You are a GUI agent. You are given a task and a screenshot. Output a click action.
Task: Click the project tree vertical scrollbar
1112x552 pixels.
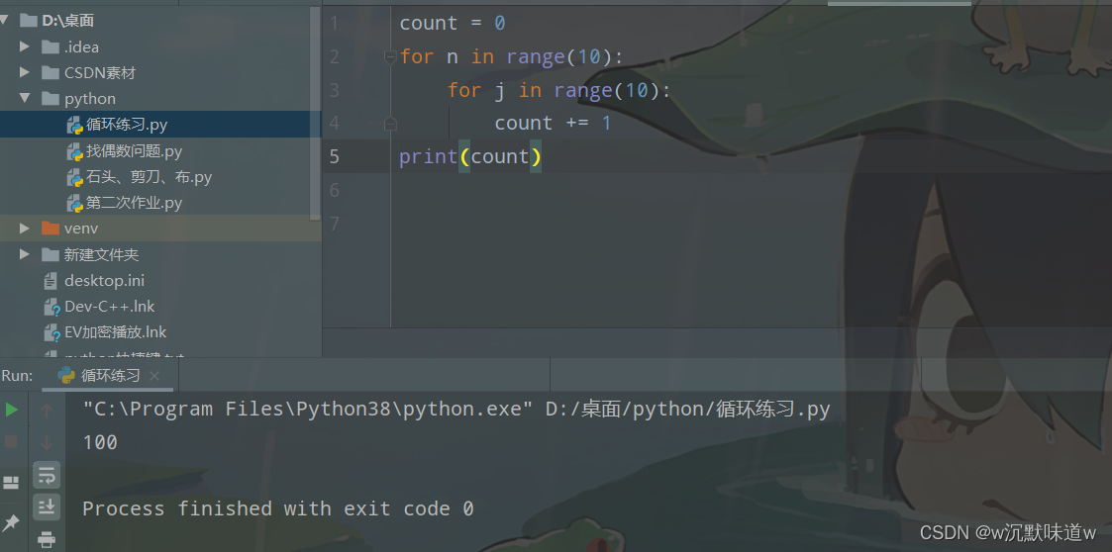316,114
